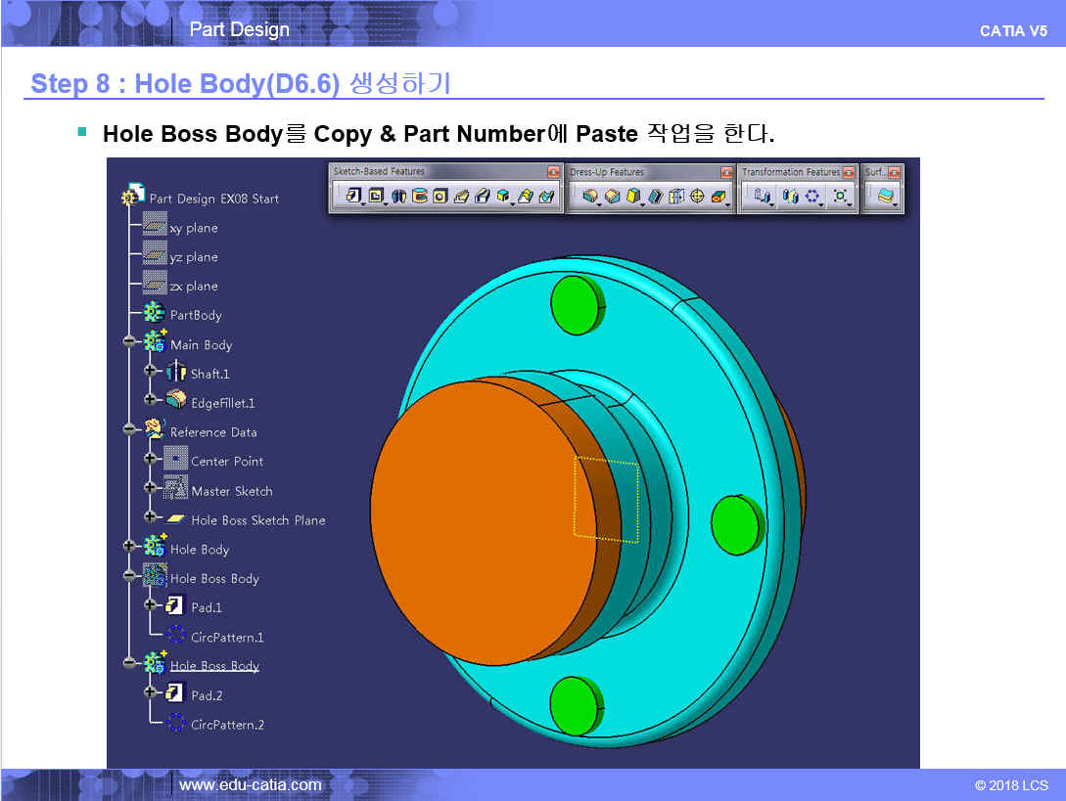Image resolution: width=1066 pixels, height=801 pixels.
Task: Click the Circular Pattern toolbar icon
Action: 811,197
